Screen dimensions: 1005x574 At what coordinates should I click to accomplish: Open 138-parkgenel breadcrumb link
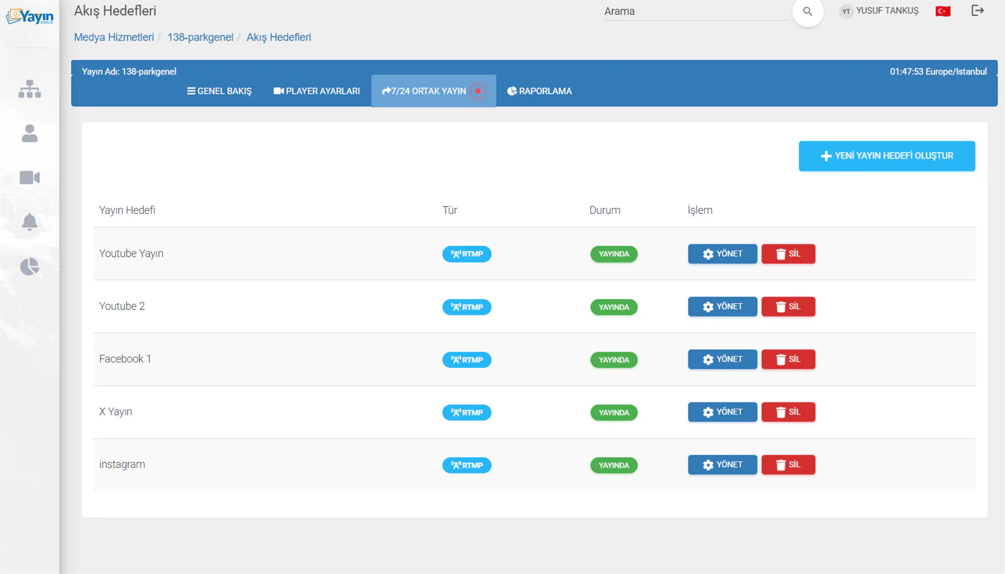[200, 37]
